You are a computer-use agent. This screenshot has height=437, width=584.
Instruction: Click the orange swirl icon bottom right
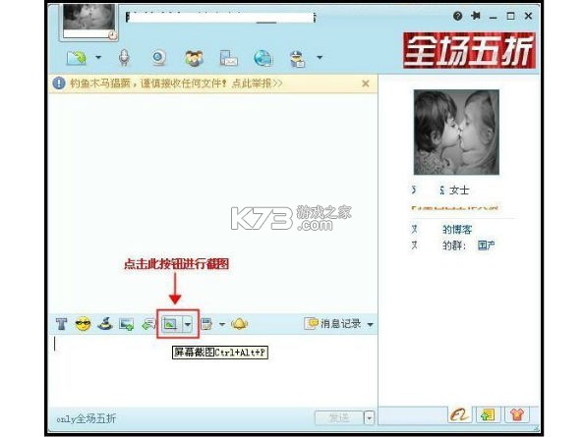pyautogui.click(x=460, y=414)
